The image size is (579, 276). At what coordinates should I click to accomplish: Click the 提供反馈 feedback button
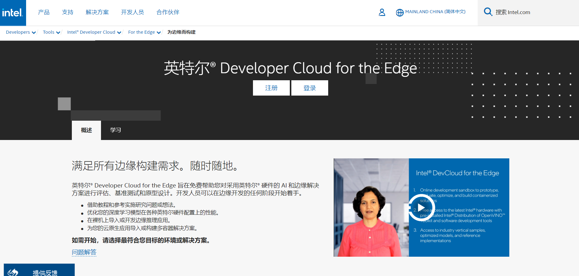(39, 270)
